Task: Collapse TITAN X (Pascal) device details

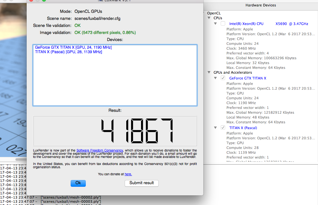Action: coord(216,128)
